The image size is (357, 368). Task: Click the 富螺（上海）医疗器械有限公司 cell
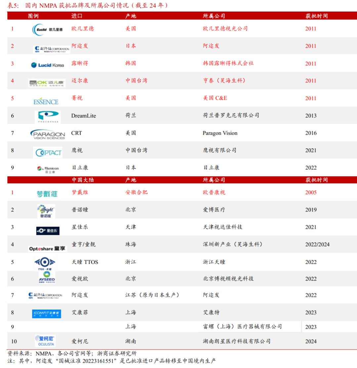click(x=242, y=326)
